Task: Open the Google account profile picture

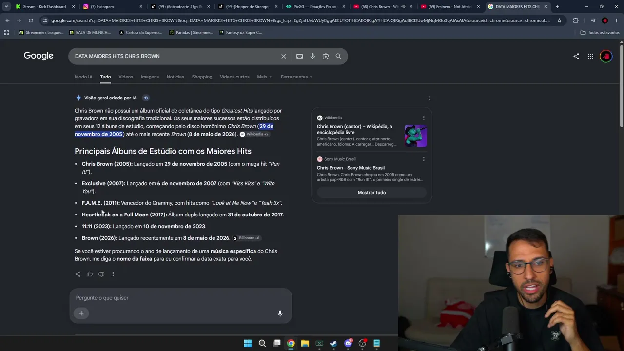Action: pyautogui.click(x=606, y=56)
